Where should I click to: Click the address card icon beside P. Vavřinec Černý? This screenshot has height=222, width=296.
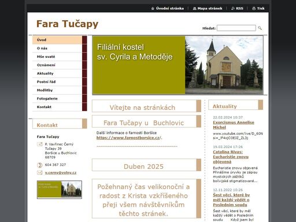coord(40,144)
